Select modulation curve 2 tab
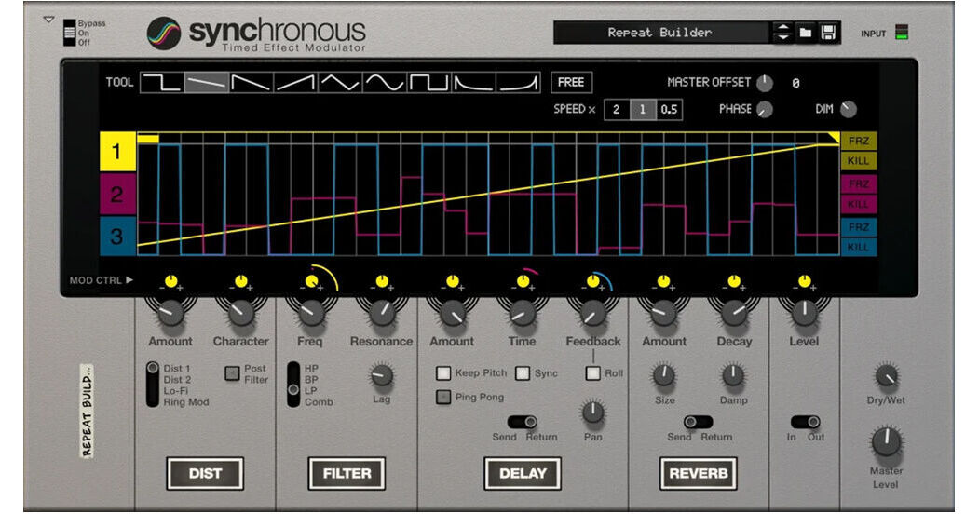 117,195
